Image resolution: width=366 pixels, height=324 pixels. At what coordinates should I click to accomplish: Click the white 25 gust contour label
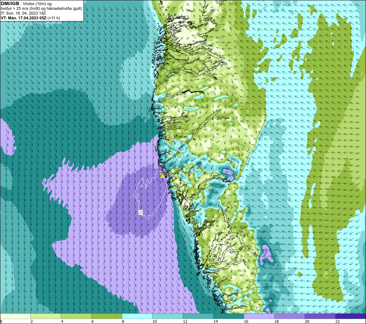(x=140, y=213)
